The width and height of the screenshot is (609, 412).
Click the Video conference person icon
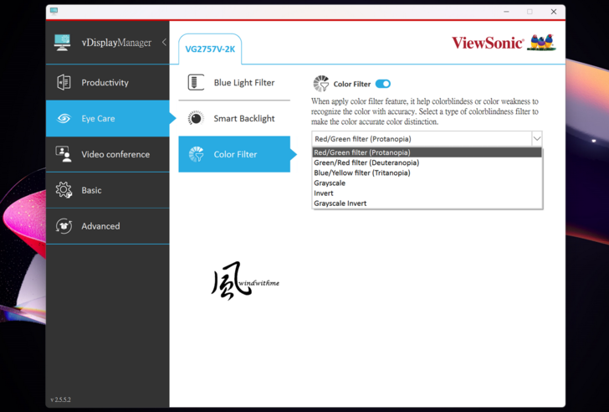[x=64, y=154]
